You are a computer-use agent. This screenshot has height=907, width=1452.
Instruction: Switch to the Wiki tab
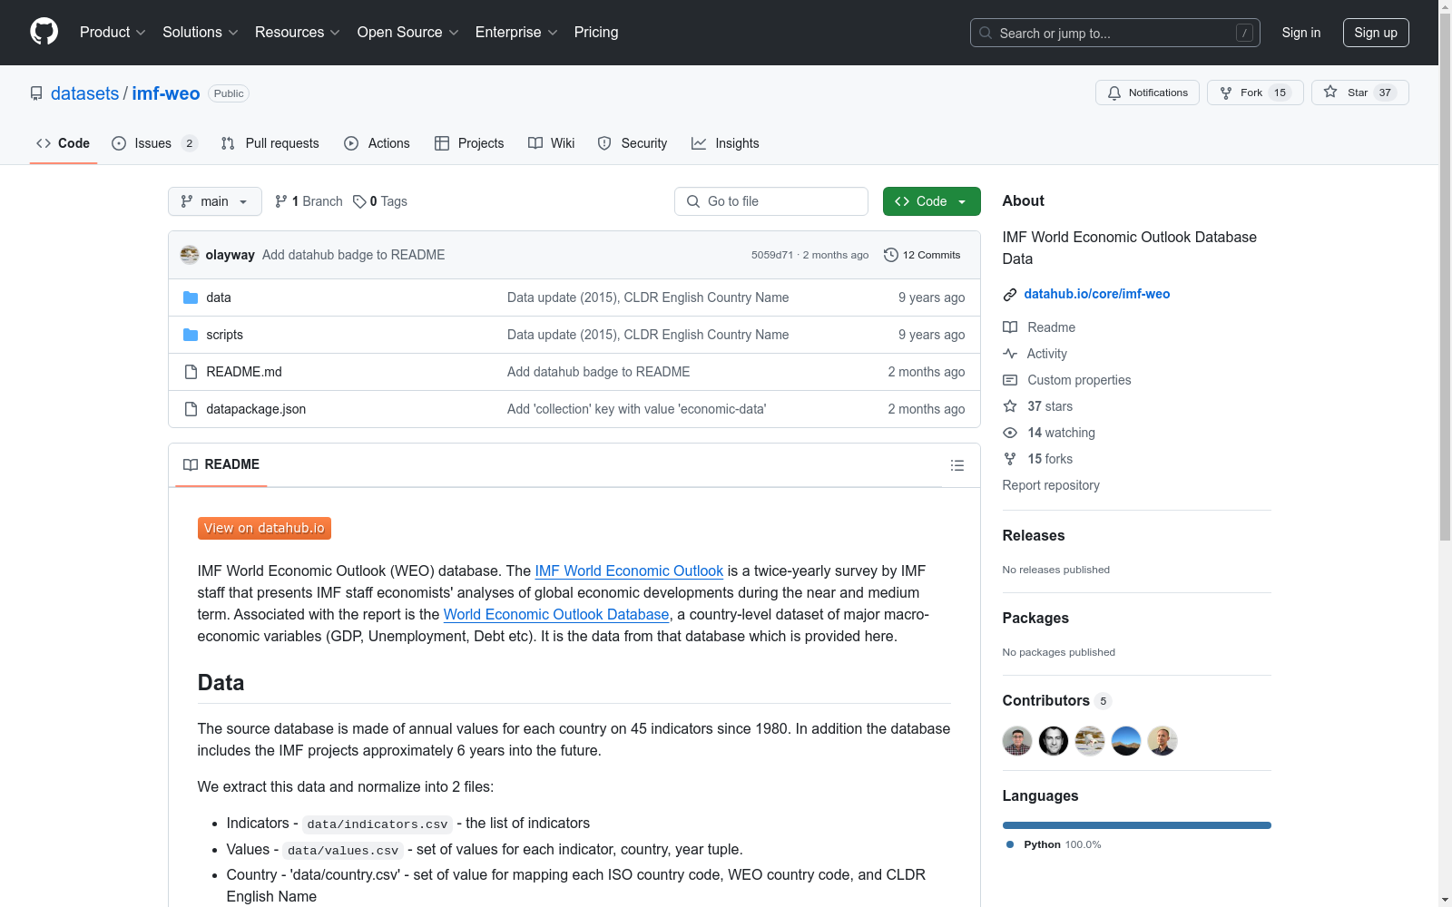[552, 143]
